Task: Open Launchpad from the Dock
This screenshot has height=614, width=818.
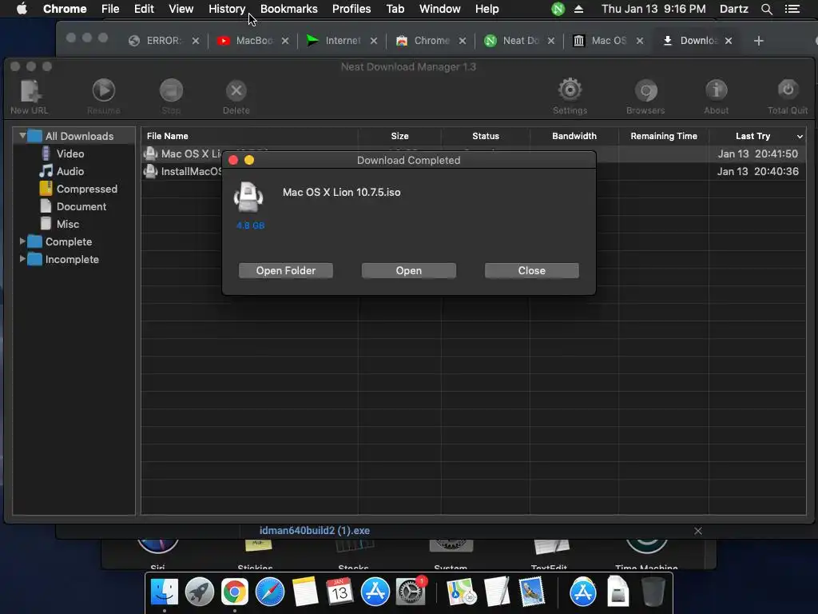Action: coord(199,592)
